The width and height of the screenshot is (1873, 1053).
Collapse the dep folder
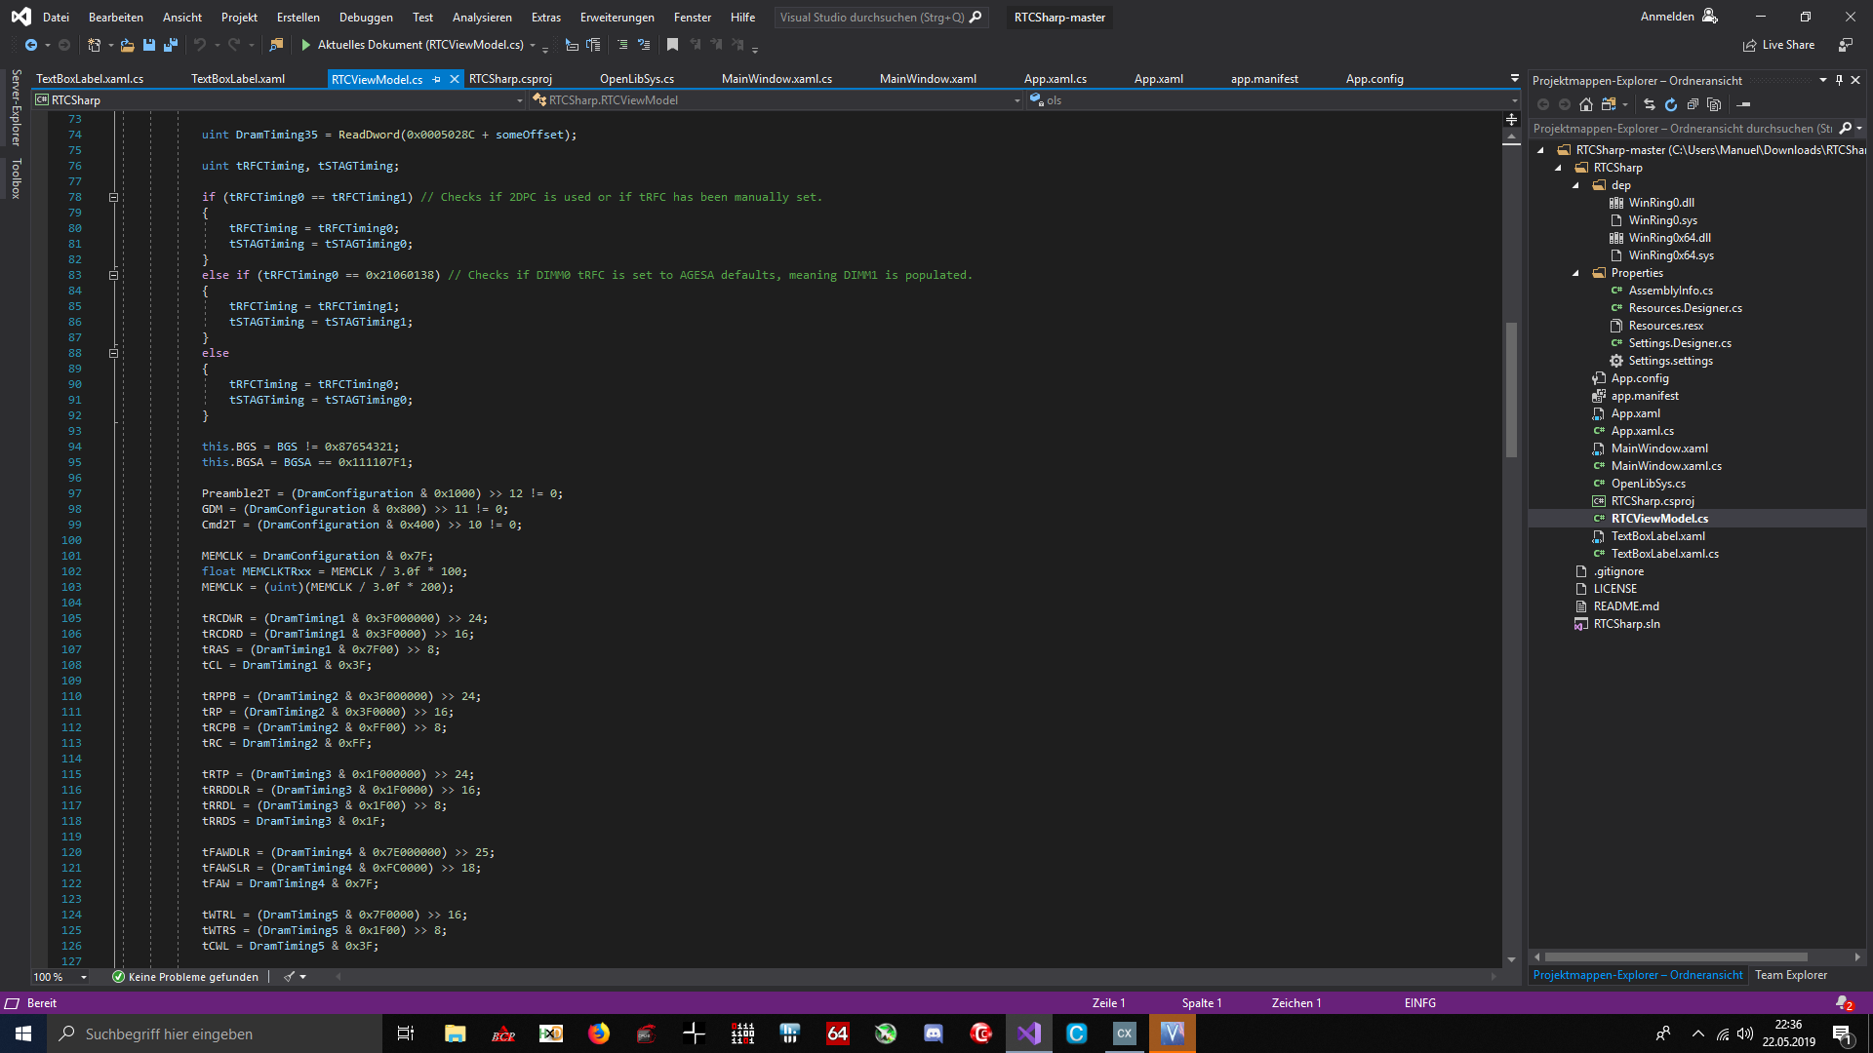tap(1575, 185)
